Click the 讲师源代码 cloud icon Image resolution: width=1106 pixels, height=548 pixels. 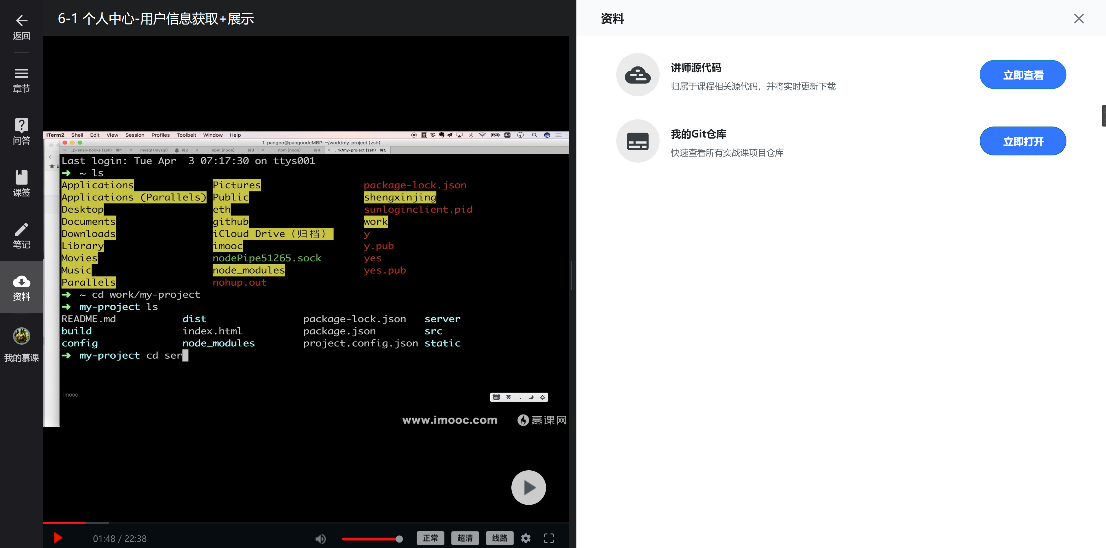coord(638,75)
